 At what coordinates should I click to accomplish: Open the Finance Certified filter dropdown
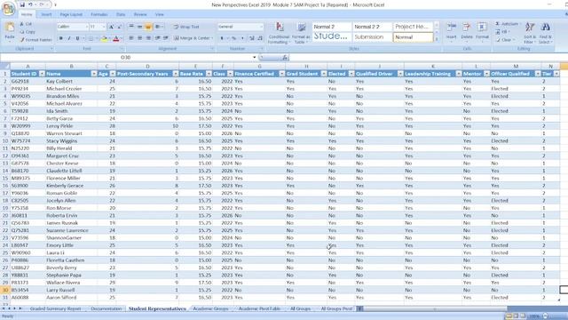click(282, 74)
